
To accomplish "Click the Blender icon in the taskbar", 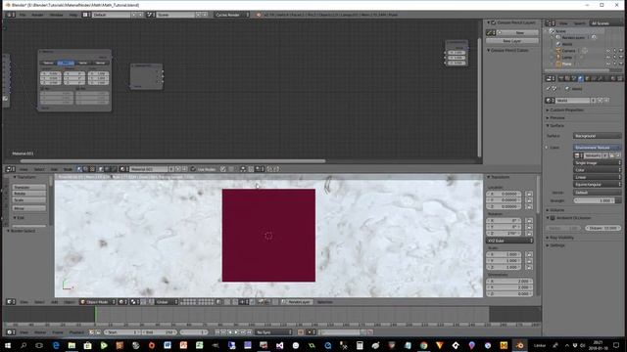I will [519, 345].
